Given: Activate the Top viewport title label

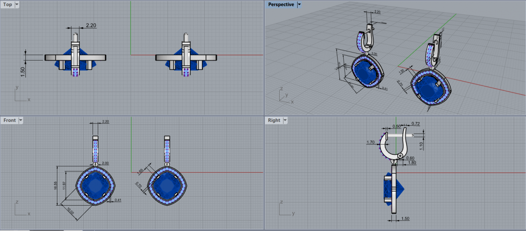Looking at the screenshot, I should pyautogui.click(x=8, y=4).
